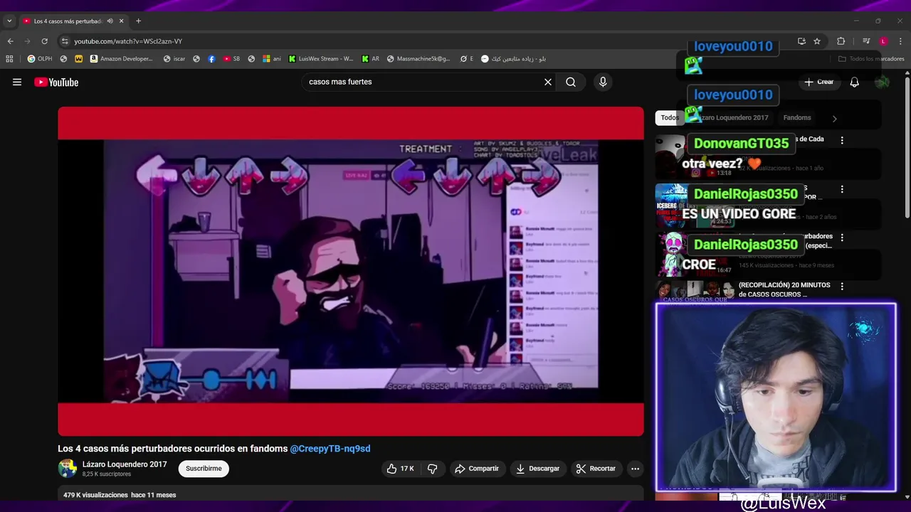
Task: Go back in browser history
Action: (10, 41)
